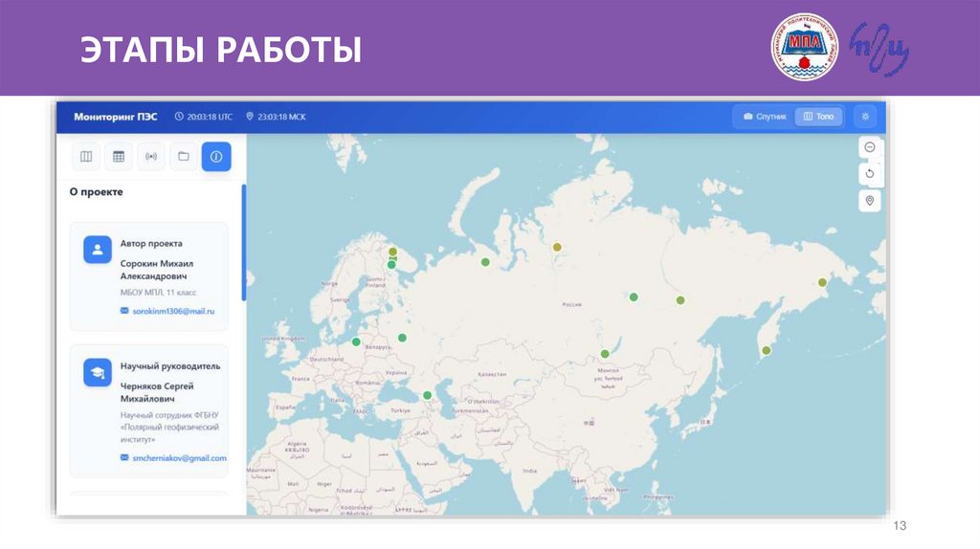980x549 pixels.
Task: Click 'Автор проекта' card heading
Action: [151, 244]
